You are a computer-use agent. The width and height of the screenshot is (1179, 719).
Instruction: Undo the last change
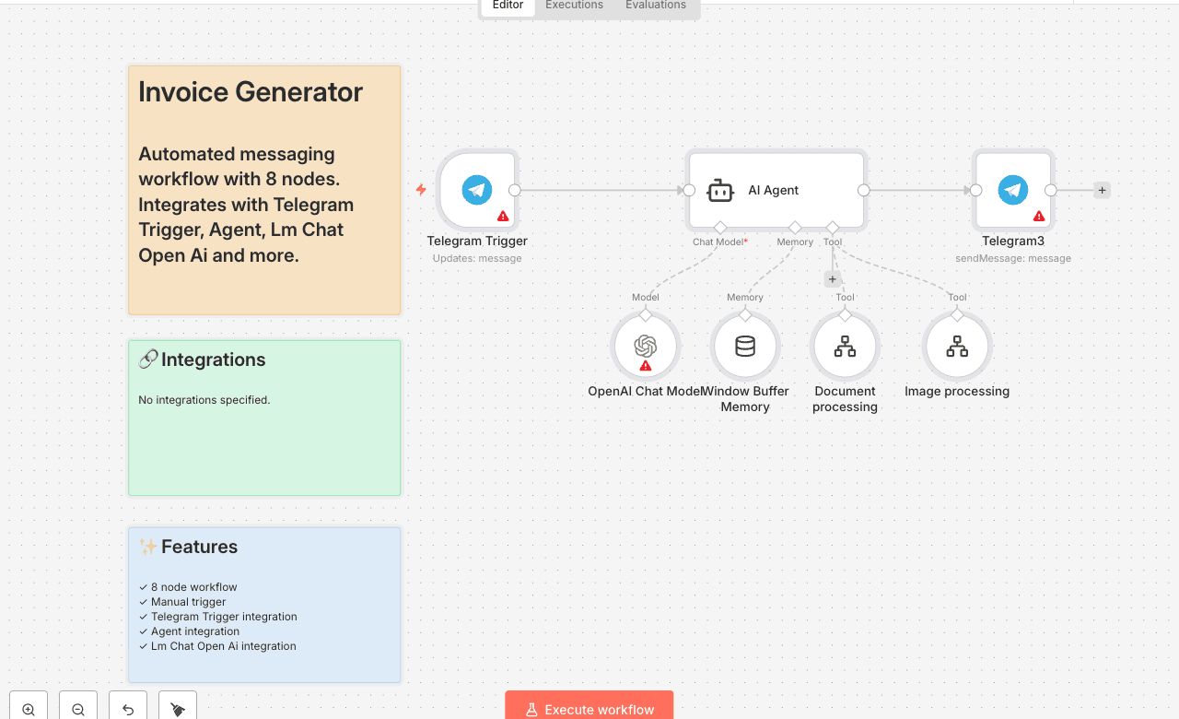[x=127, y=708]
